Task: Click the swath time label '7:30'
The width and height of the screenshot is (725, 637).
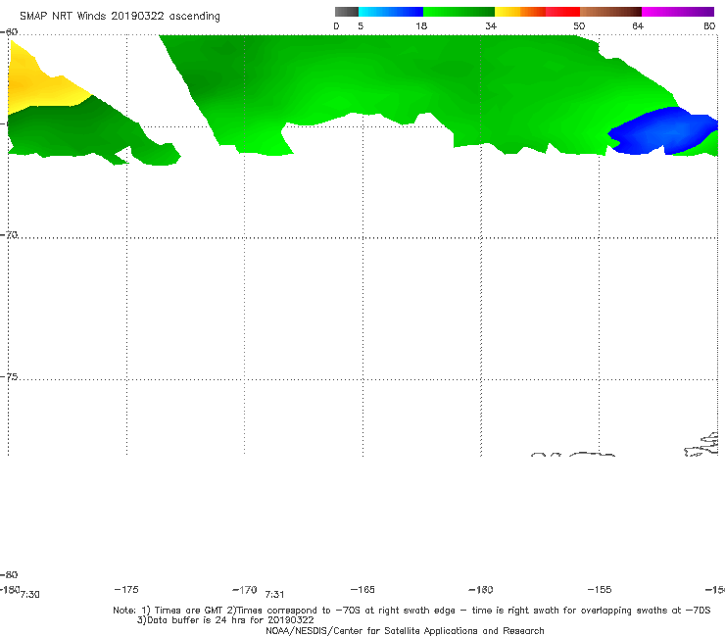Action: tap(30, 595)
